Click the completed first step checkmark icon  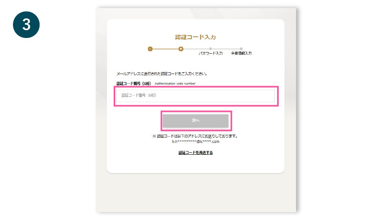click(150, 49)
